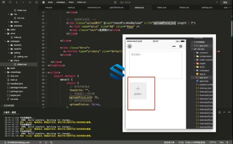The width and height of the screenshot is (233, 144).
Task: Switch to the comment.vue tab
Action: click(94, 8)
